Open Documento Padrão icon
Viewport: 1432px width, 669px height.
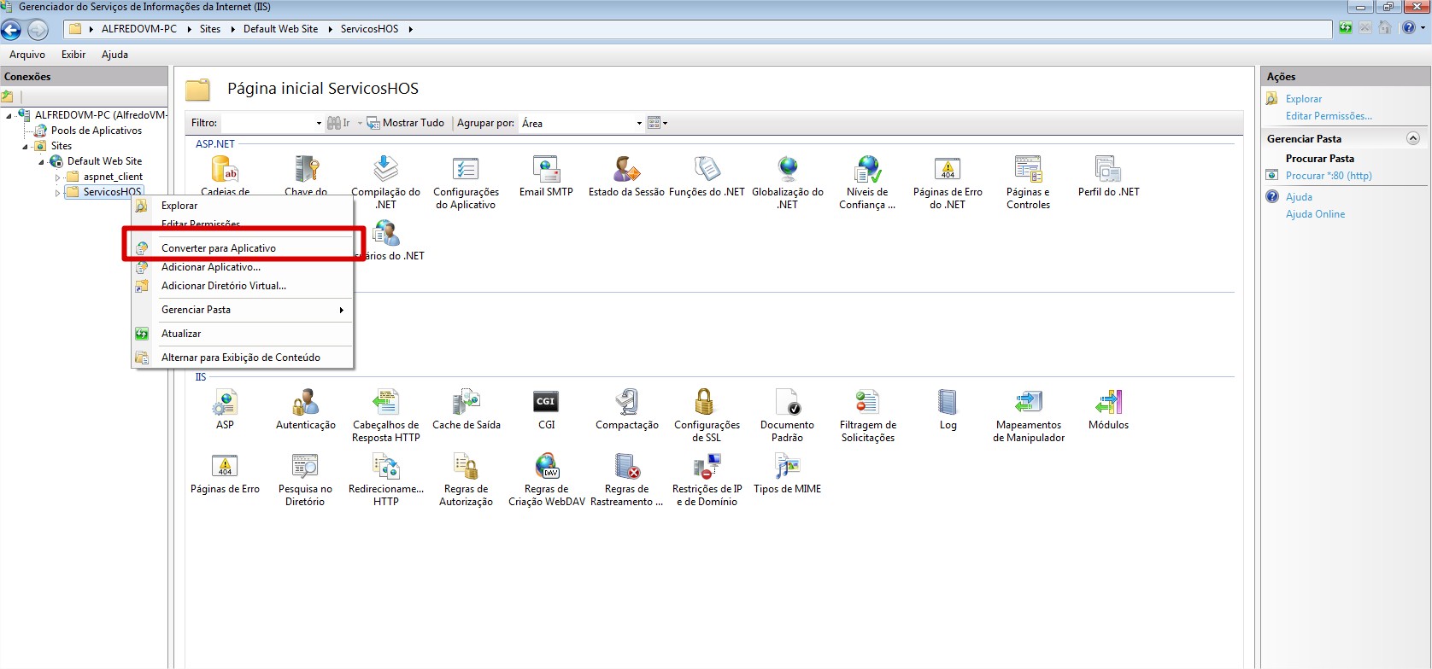(787, 403)
